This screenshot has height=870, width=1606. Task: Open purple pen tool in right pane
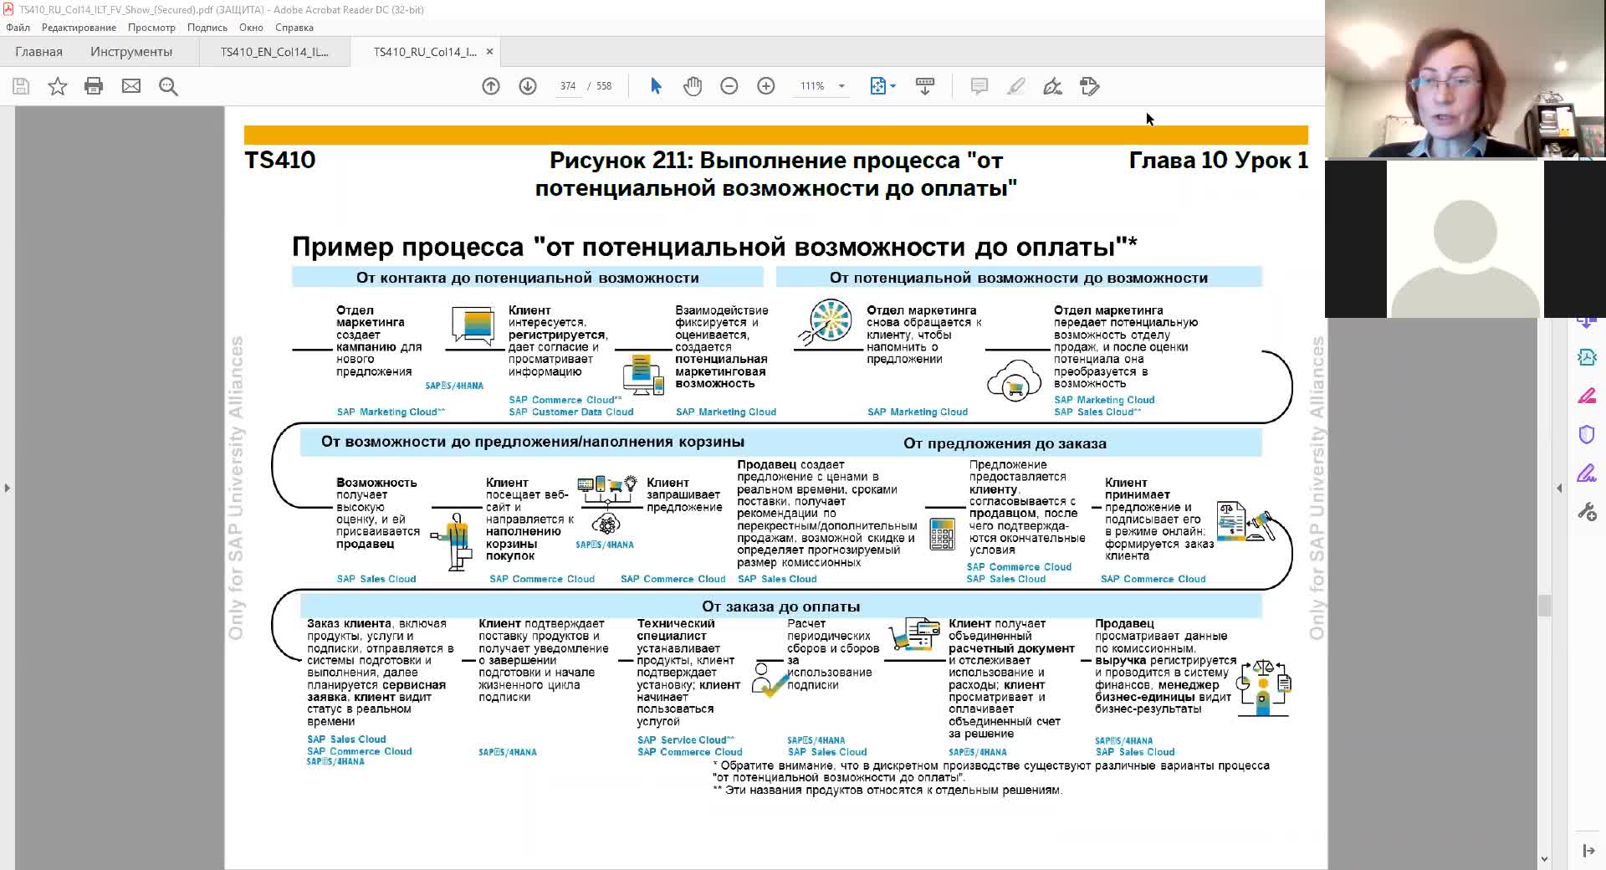click(x=1587, y=473)
